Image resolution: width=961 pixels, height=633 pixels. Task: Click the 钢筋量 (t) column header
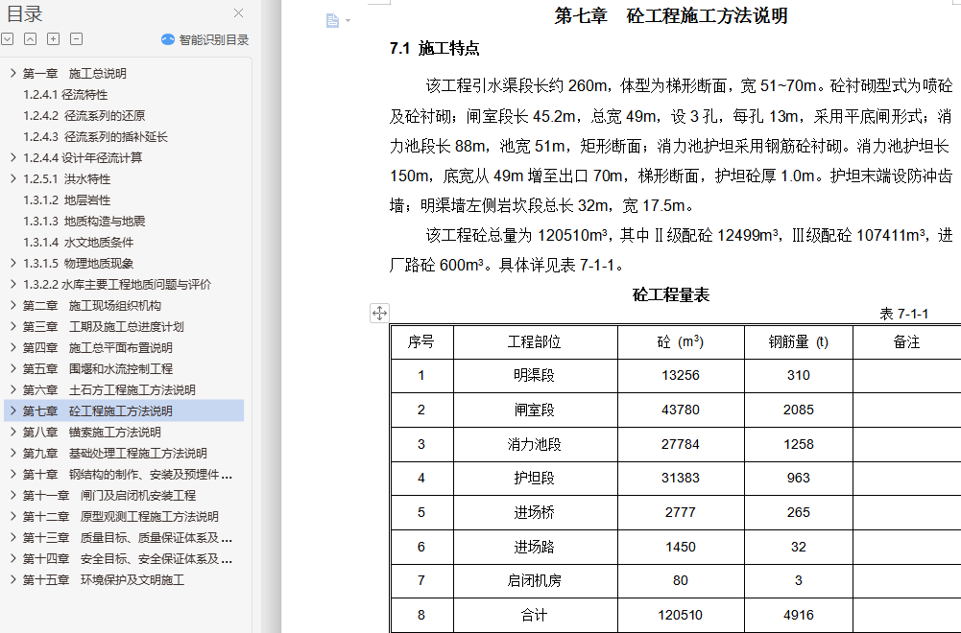click(x=799, y=341)
